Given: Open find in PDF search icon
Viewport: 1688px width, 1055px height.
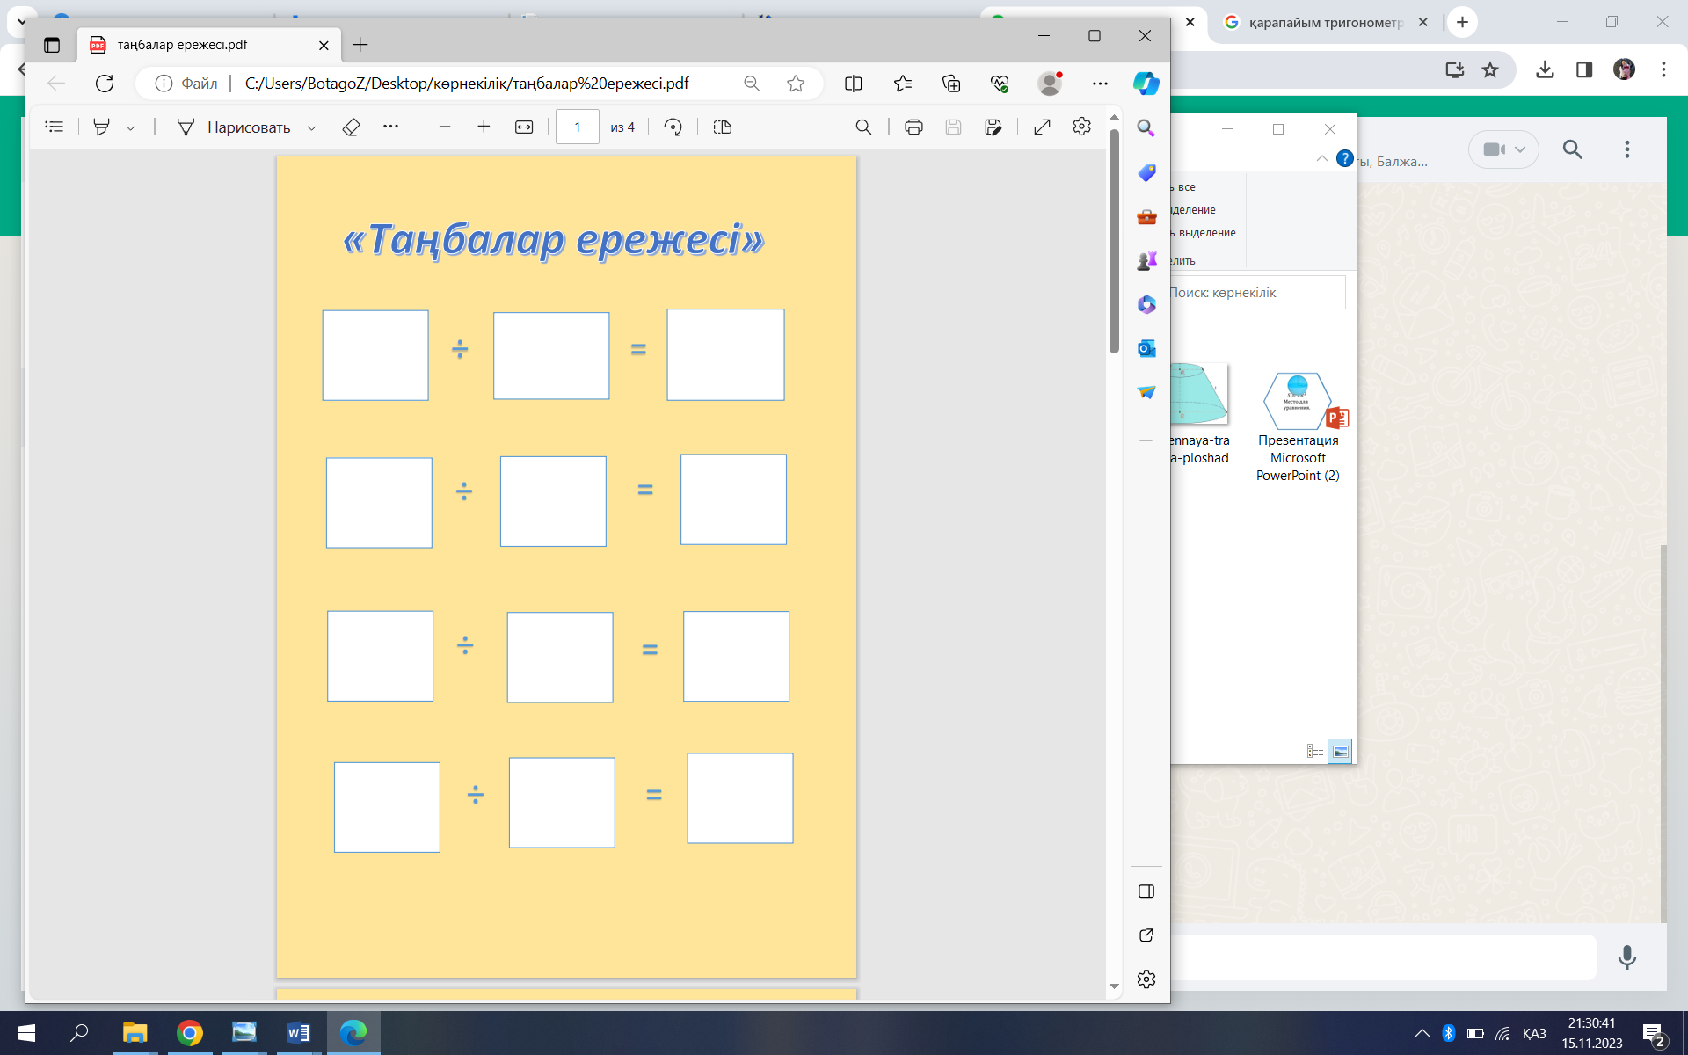Looking at the screenshot, I should coord(863,127).
